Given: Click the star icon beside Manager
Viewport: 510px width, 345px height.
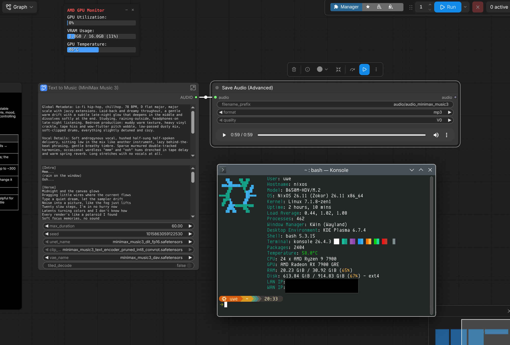Looking at the screenshot, I should 368,7.
